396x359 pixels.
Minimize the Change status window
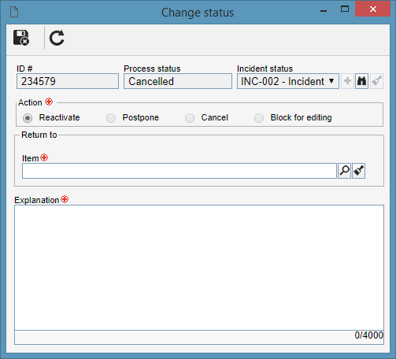tap(324, 10)
